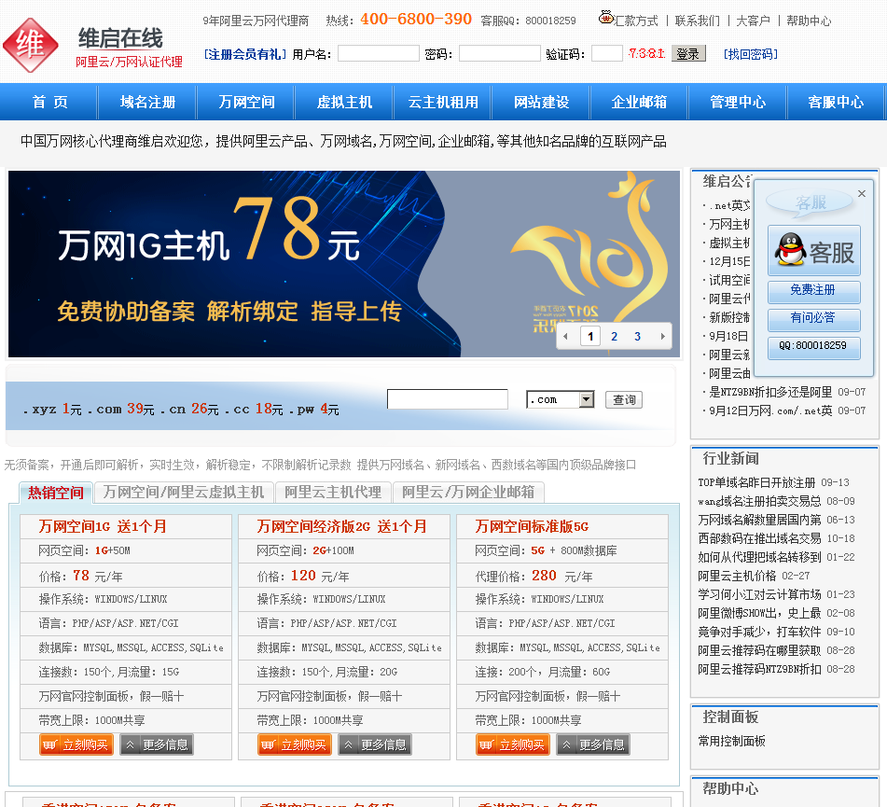The height and width of the screenshot is (807, 887).
Task: Open news item 竞争对手减少，打车软件
Action: [x=759, y=633]
